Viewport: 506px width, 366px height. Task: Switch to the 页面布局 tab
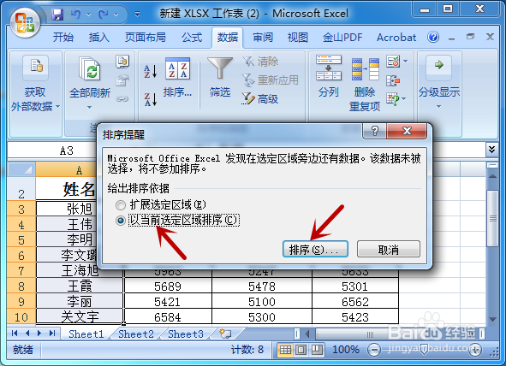coord(146,38)
